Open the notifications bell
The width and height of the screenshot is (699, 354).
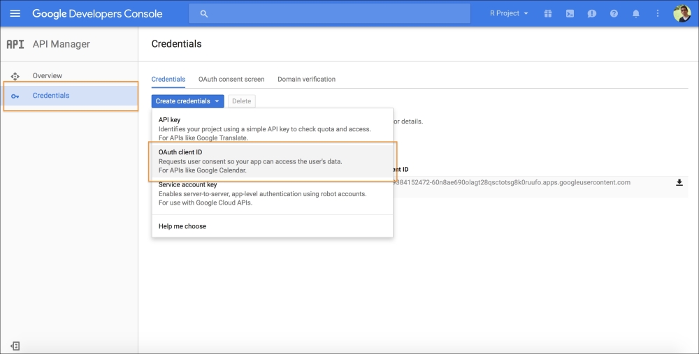click(636, 14)
